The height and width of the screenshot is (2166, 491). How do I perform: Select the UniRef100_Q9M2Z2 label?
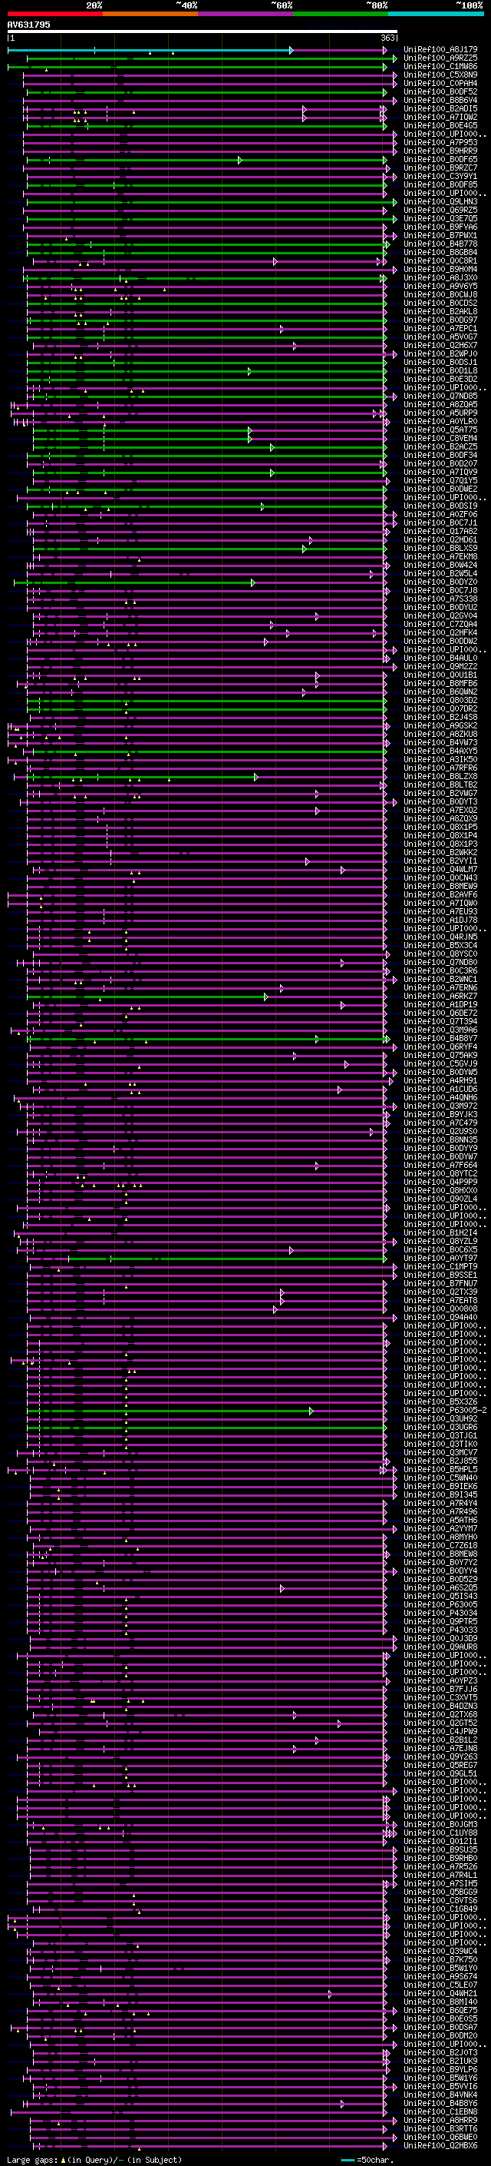coord(440,667)
